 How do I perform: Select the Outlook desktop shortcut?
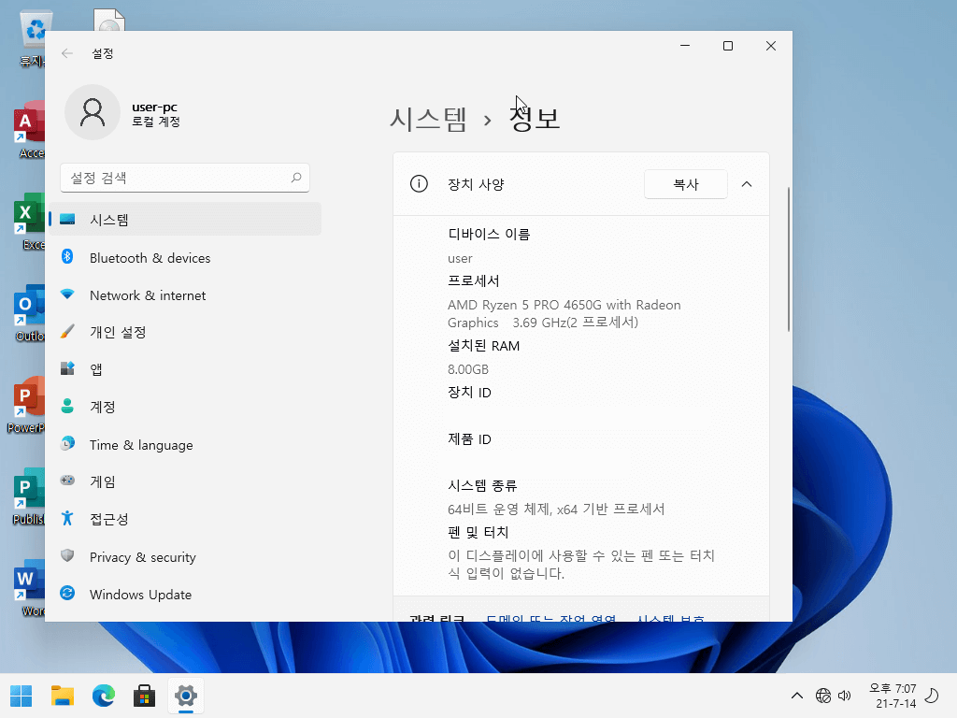29,313
